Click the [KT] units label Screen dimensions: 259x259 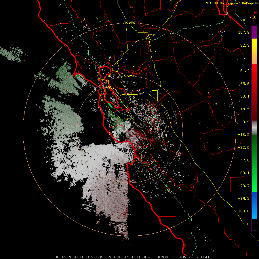click(x=246, y=20)
